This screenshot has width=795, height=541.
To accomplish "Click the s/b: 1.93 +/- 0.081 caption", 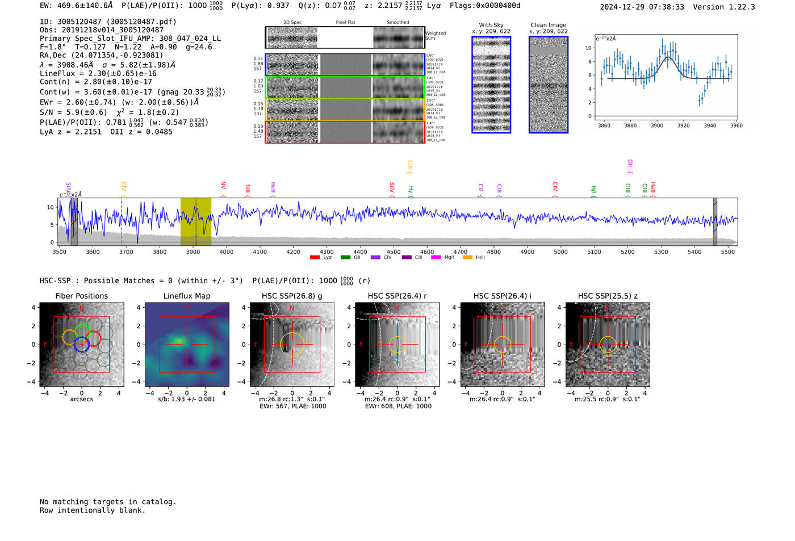I will click(187, 399).
